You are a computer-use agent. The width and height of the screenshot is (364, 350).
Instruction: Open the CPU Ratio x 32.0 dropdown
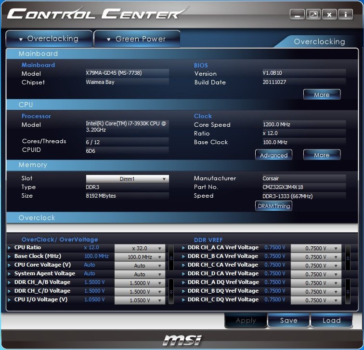140,248
